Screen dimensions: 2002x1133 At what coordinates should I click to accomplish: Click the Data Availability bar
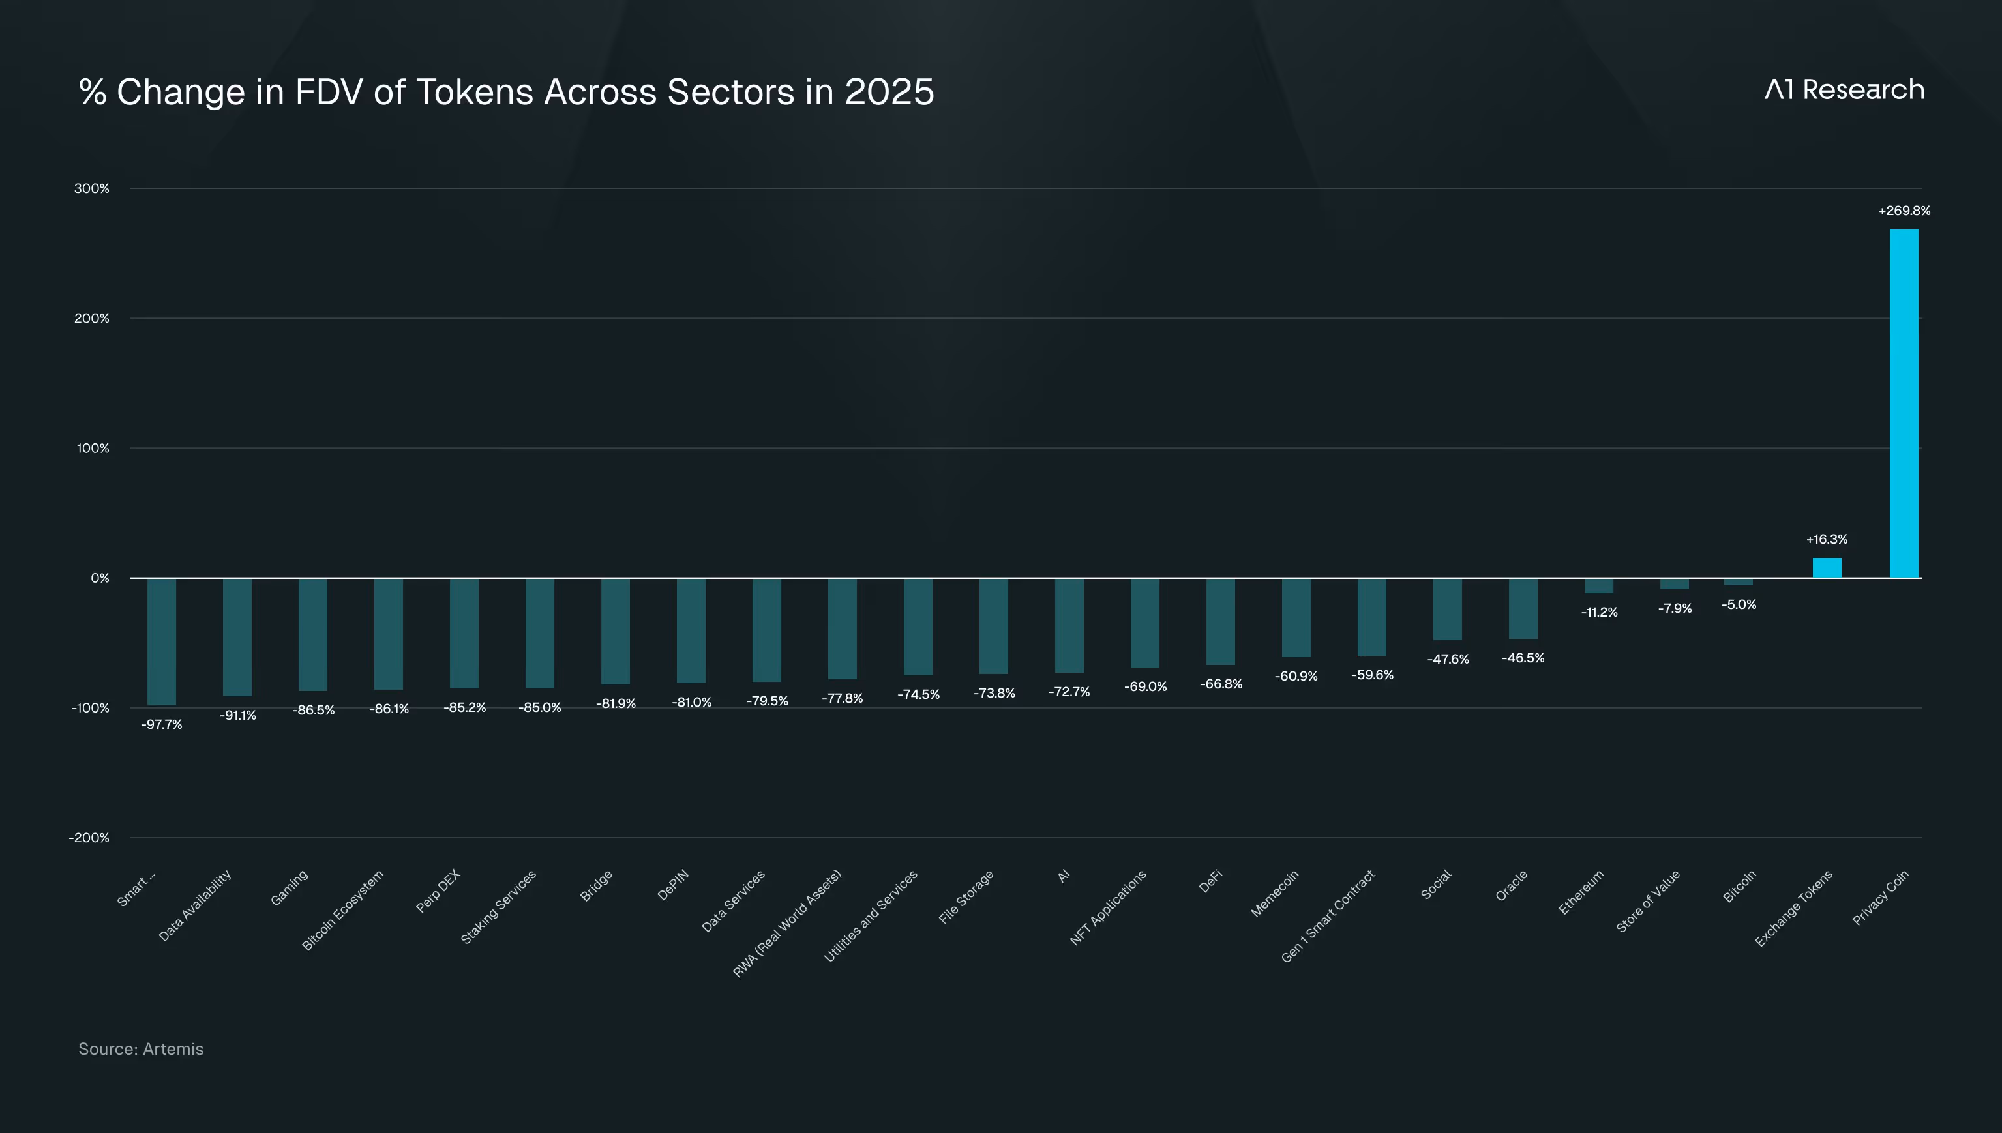(237, 636)
